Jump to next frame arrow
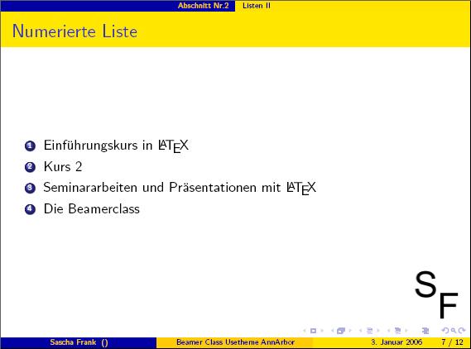This screenshot has width=471, height=349. point(350,331)
